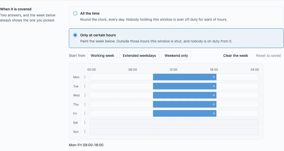Open the Wed row options menu
284x151 pixels.
[85, 95]
